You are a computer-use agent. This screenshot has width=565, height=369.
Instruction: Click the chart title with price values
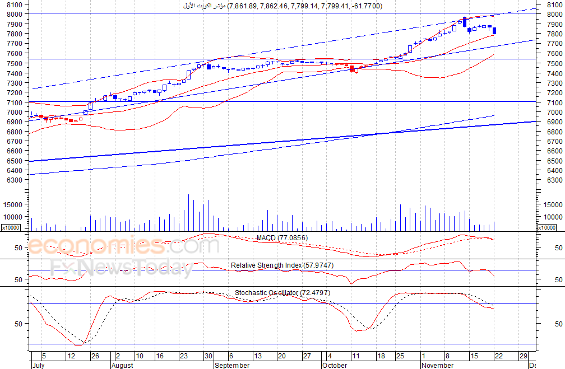coord(283,6)
